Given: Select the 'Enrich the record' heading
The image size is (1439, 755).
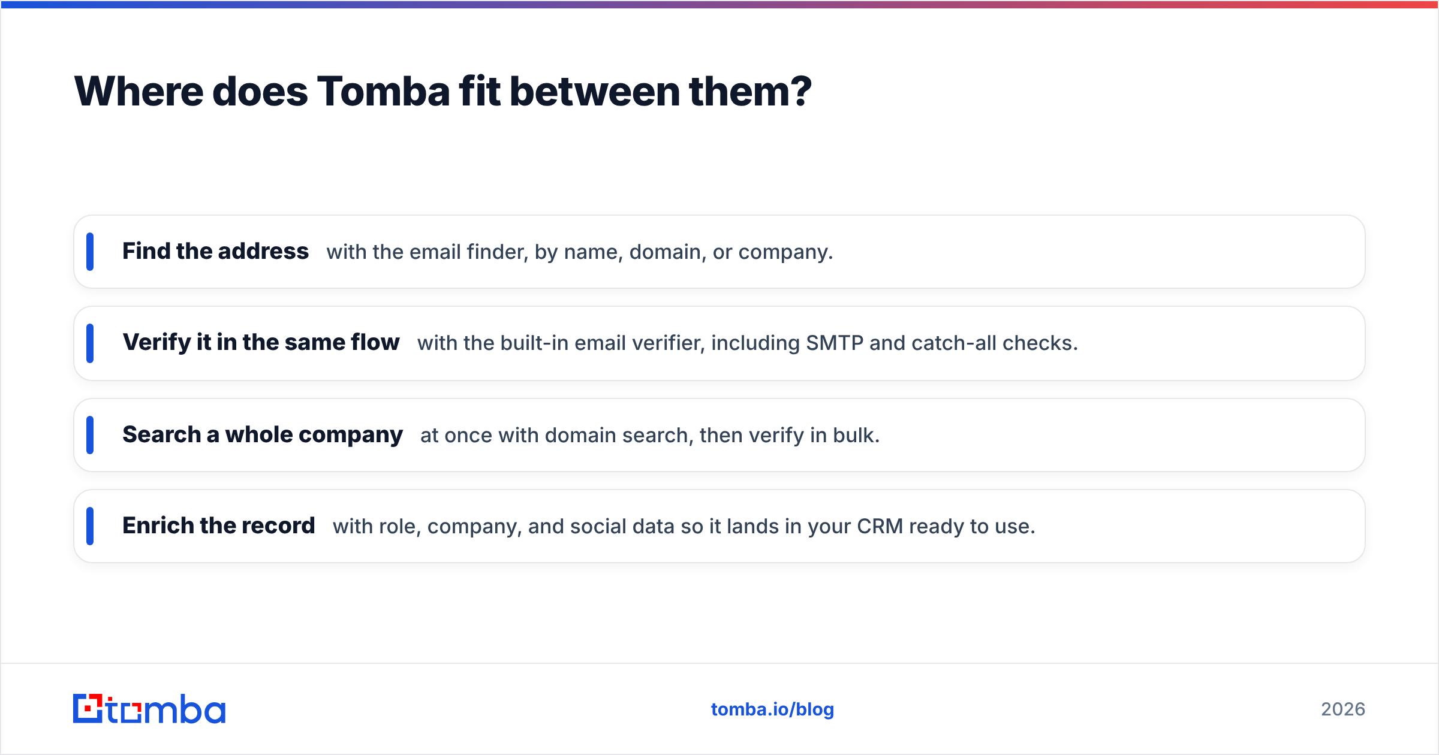Looking at the screenshot, I should 218,526.
